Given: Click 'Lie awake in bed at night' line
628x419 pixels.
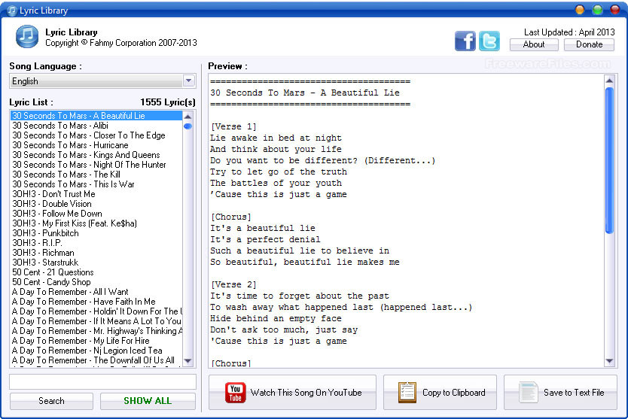Looking at the screenshot, I should [276, 138].
